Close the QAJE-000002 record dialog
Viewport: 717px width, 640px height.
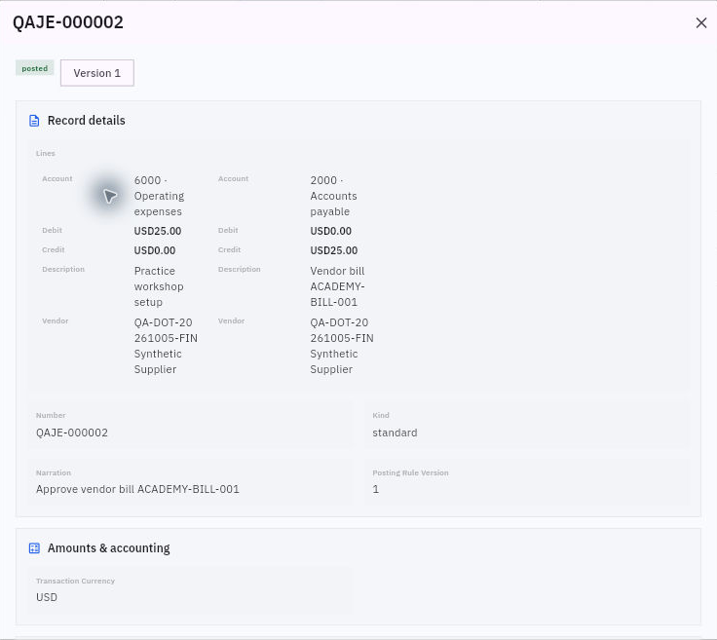pyautogui.click(x=701, y=22)
